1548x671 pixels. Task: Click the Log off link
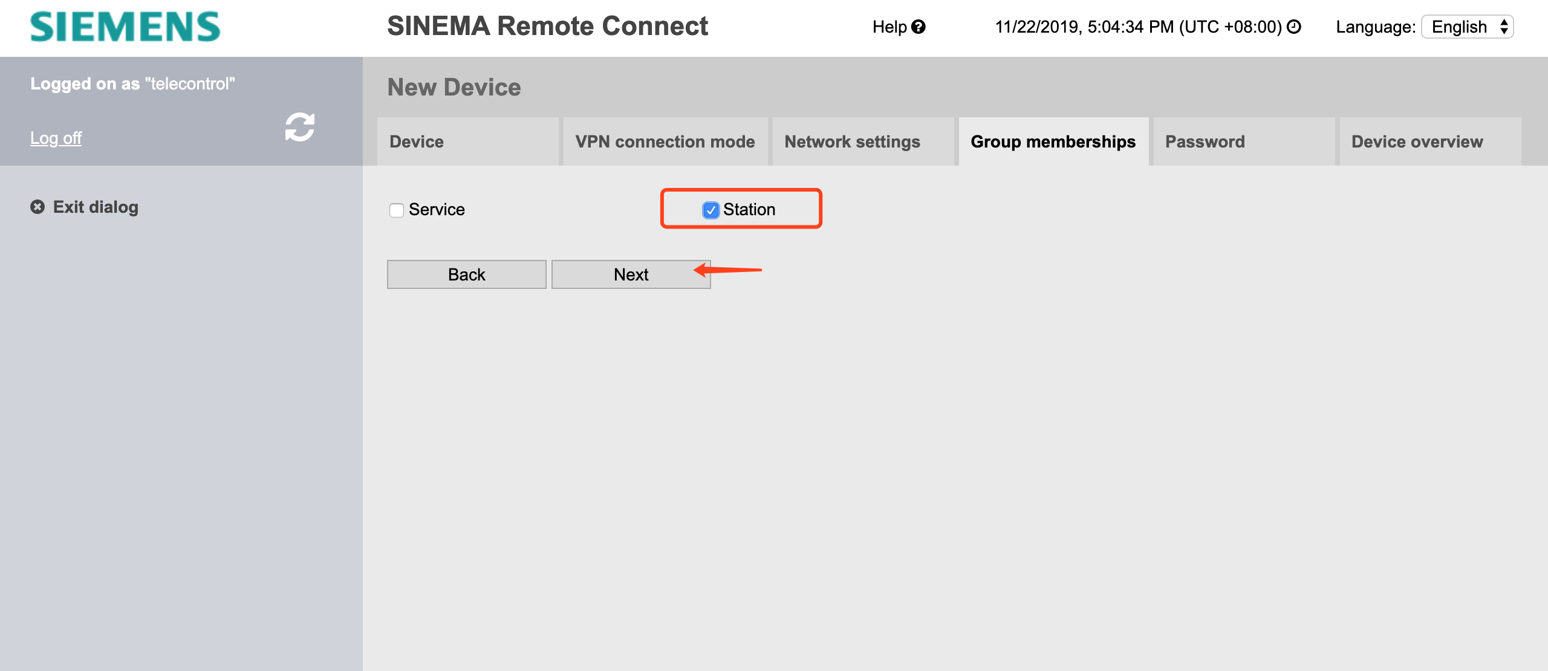pos(56,138)
